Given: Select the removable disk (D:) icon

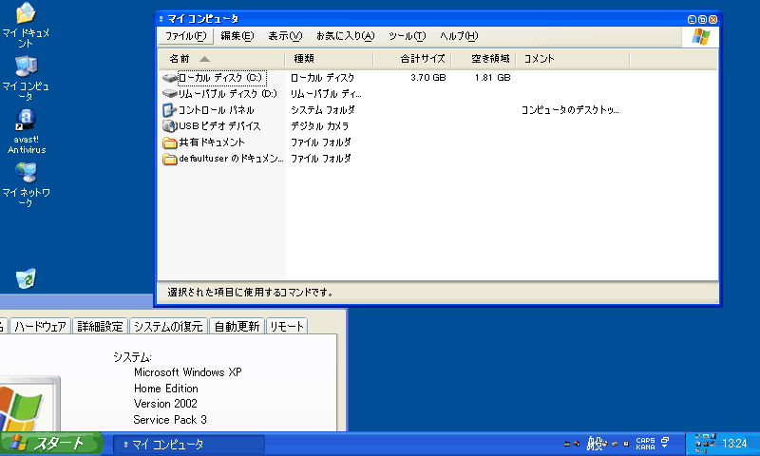Looking at the screenshot, I should 170,93.
